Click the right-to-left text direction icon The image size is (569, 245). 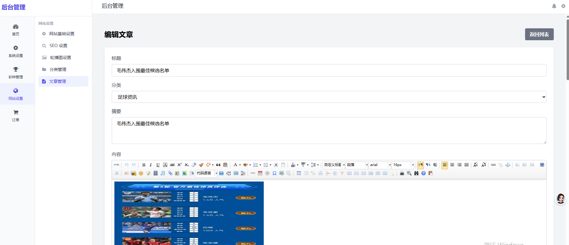point(428,165)
